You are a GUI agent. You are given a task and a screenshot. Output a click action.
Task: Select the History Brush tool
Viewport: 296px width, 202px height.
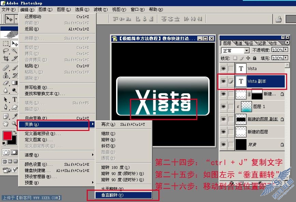pyautogui.click(x=14, y=75)
